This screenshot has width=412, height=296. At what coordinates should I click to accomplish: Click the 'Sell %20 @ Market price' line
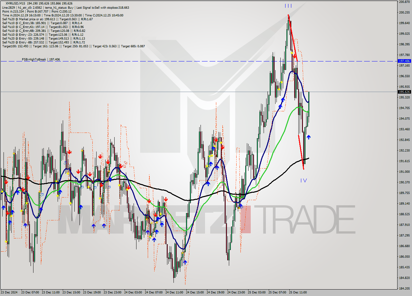click(47, 19)
